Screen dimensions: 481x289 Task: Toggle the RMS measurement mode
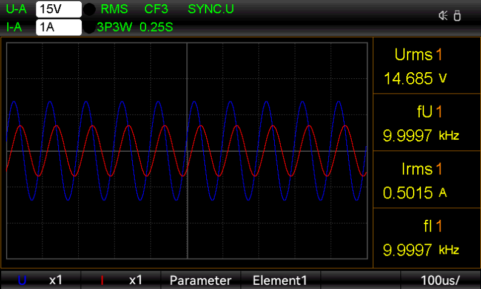[114, 10]
